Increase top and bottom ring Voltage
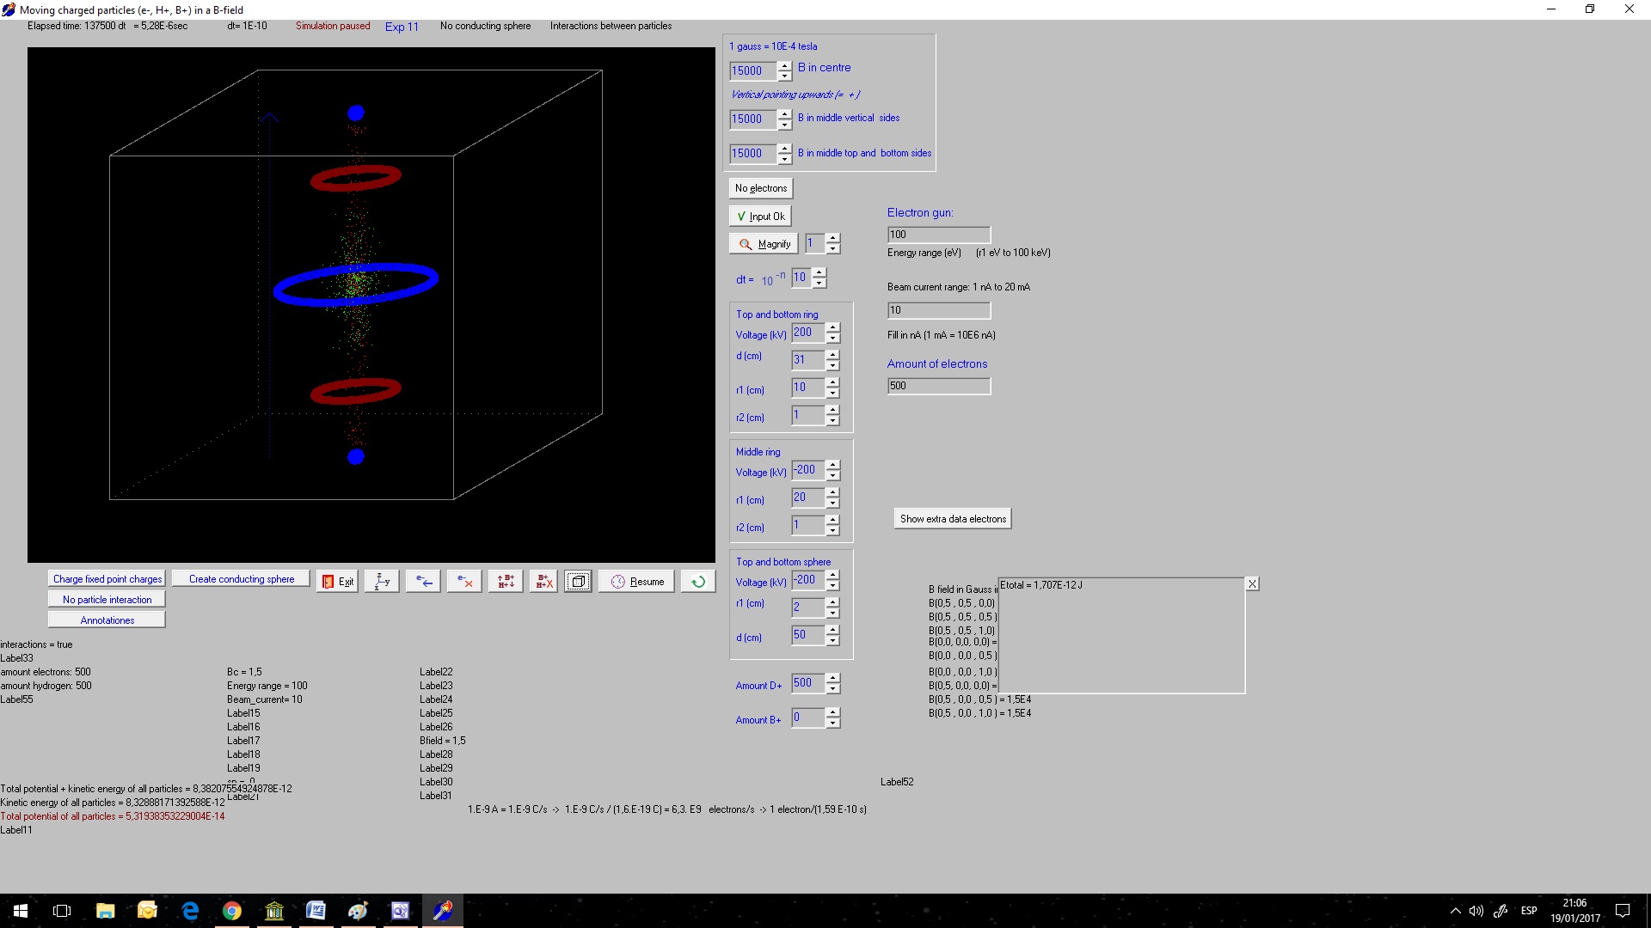 coord(832,327)
